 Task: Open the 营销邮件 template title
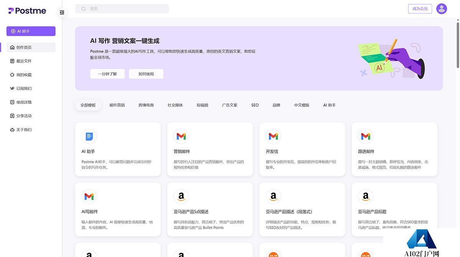[182, 151]
